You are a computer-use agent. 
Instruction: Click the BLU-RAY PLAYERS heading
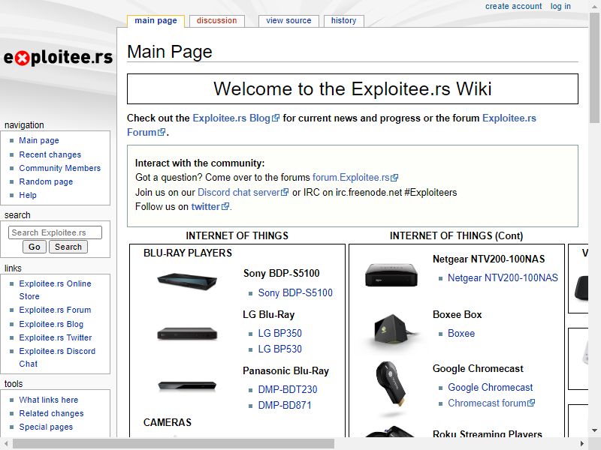(x=188, y=253)
